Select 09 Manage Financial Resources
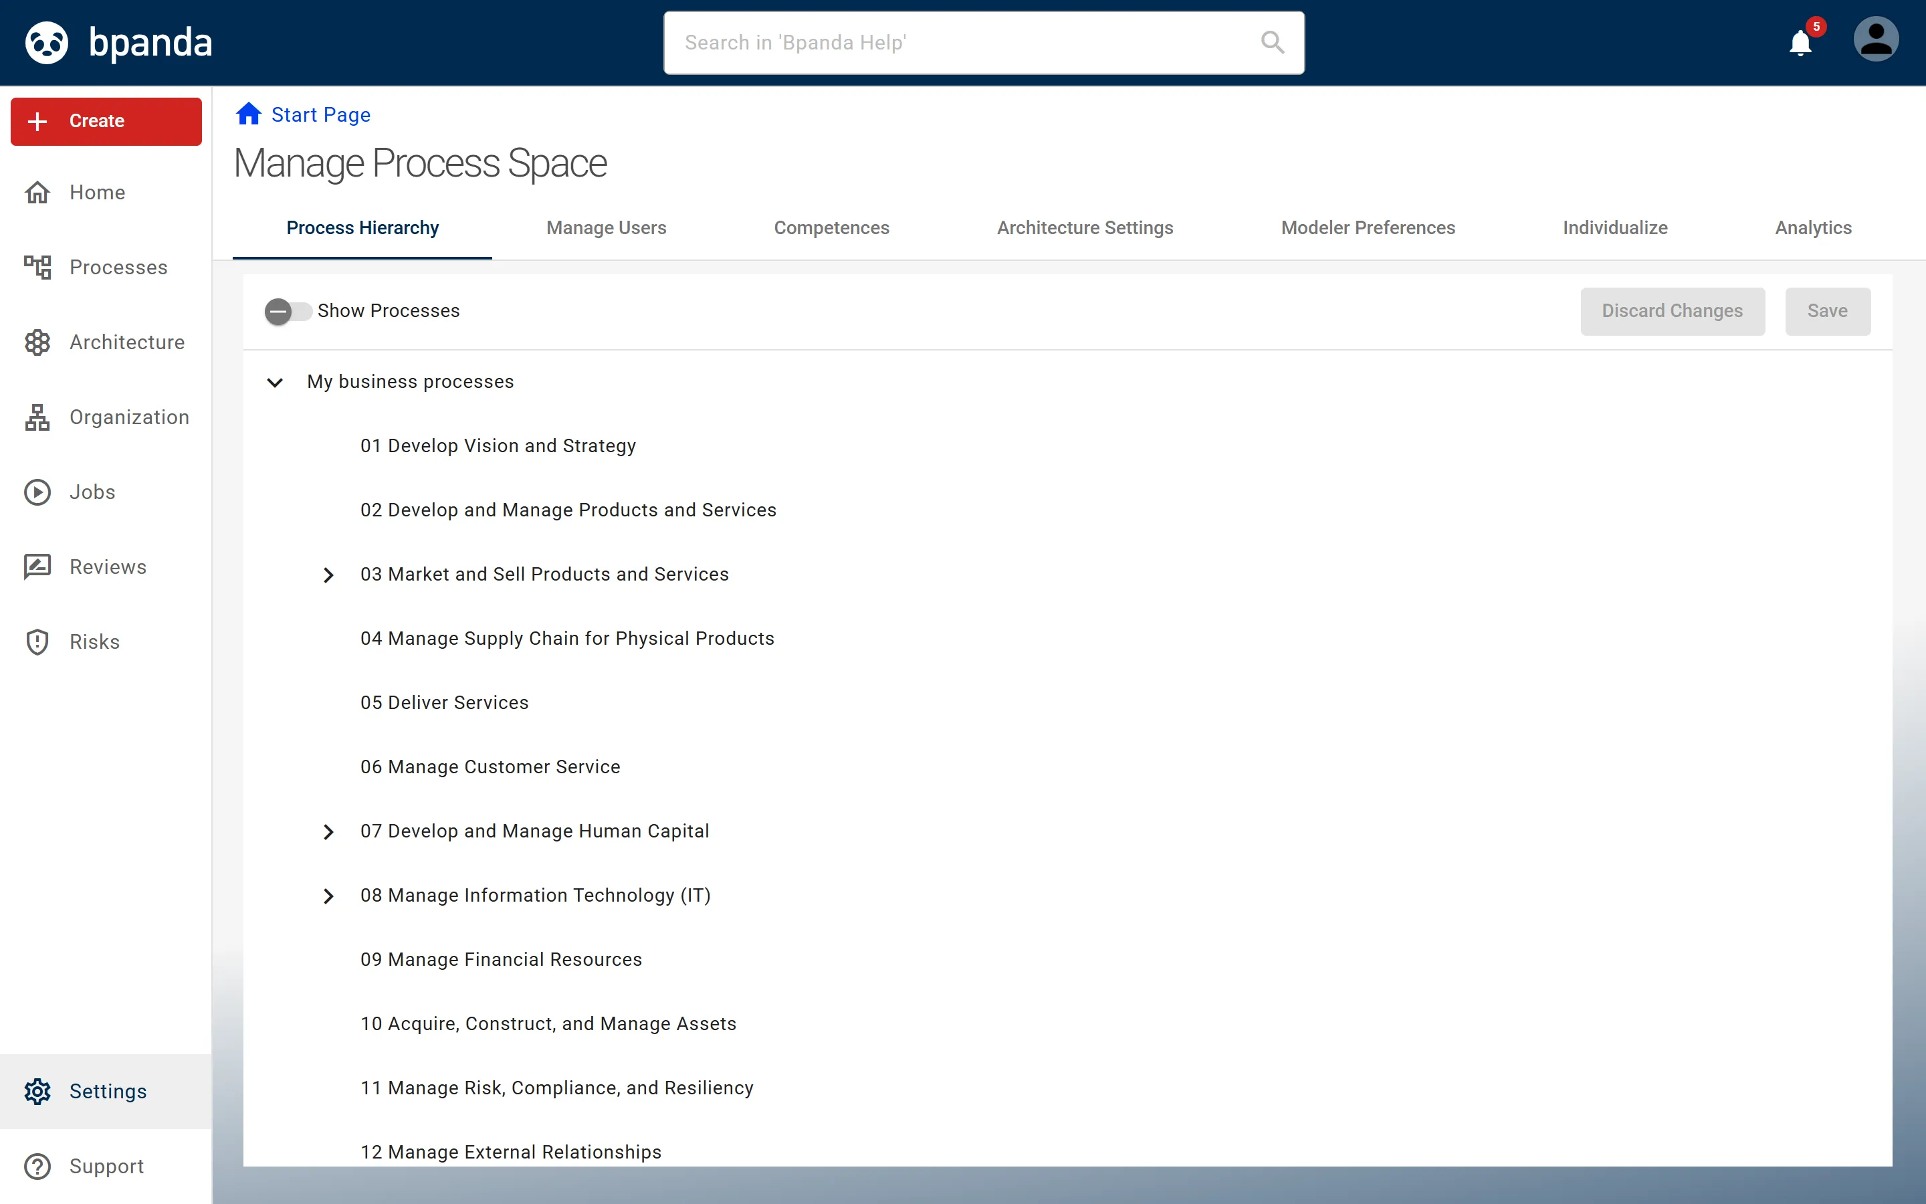This screenshot has width=1926, height=1204. coord(502,960)
